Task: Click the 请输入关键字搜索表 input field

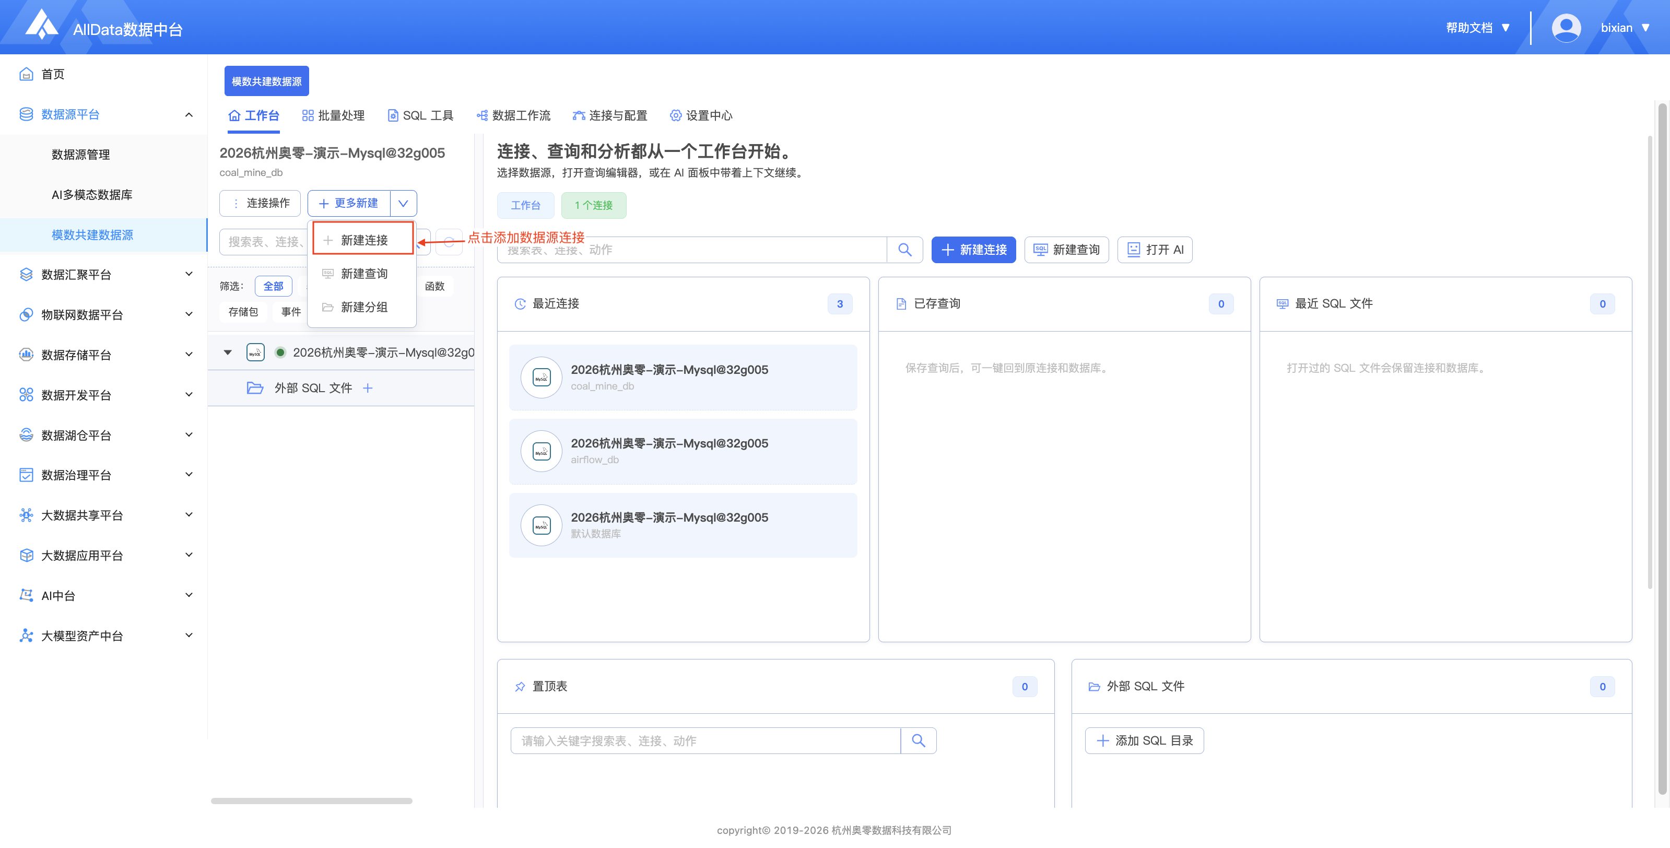Action: click(705, 740)
